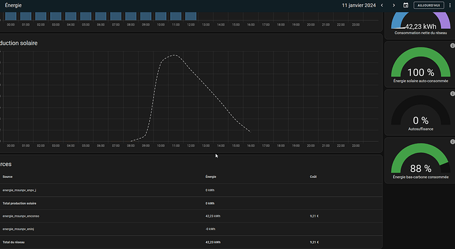Click the 00:00 blue consumption bar
Screen dimensions: 455x249
[x=11, y=16]
